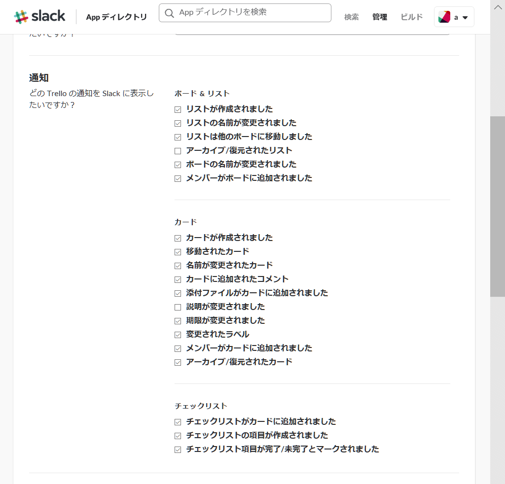Click the workspace avatar icon
This screenshot has width=505, height=484.
(444, 17)
